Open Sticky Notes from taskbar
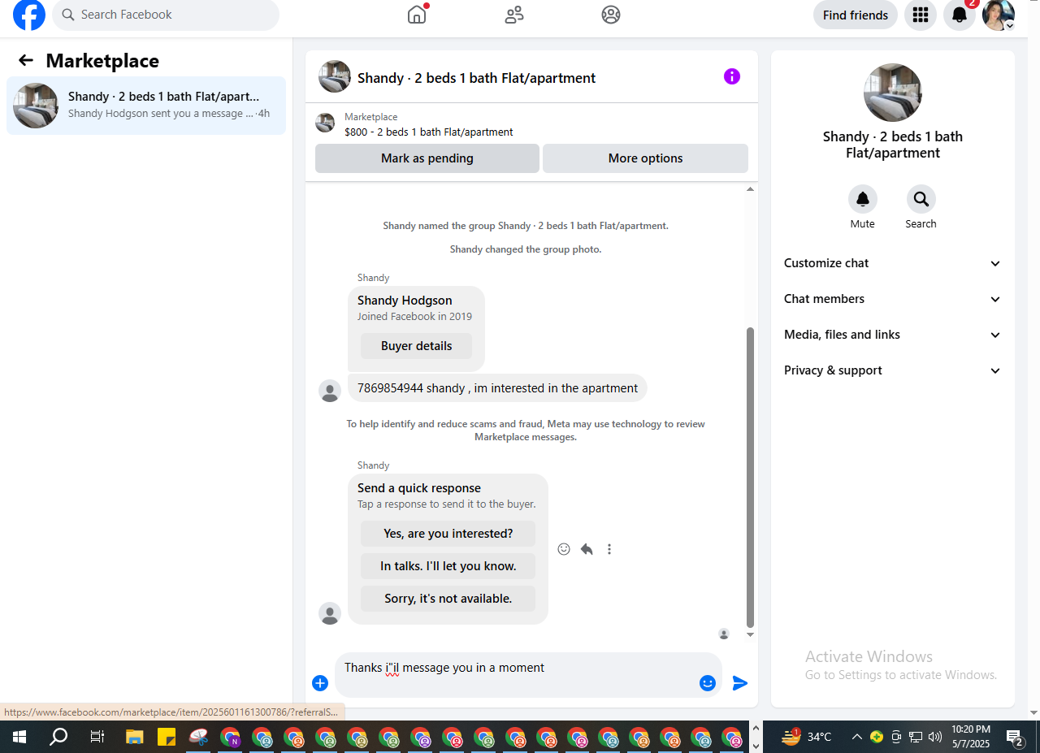The height and width of the screenshot is (753, 1040). [x=167, y=738]
